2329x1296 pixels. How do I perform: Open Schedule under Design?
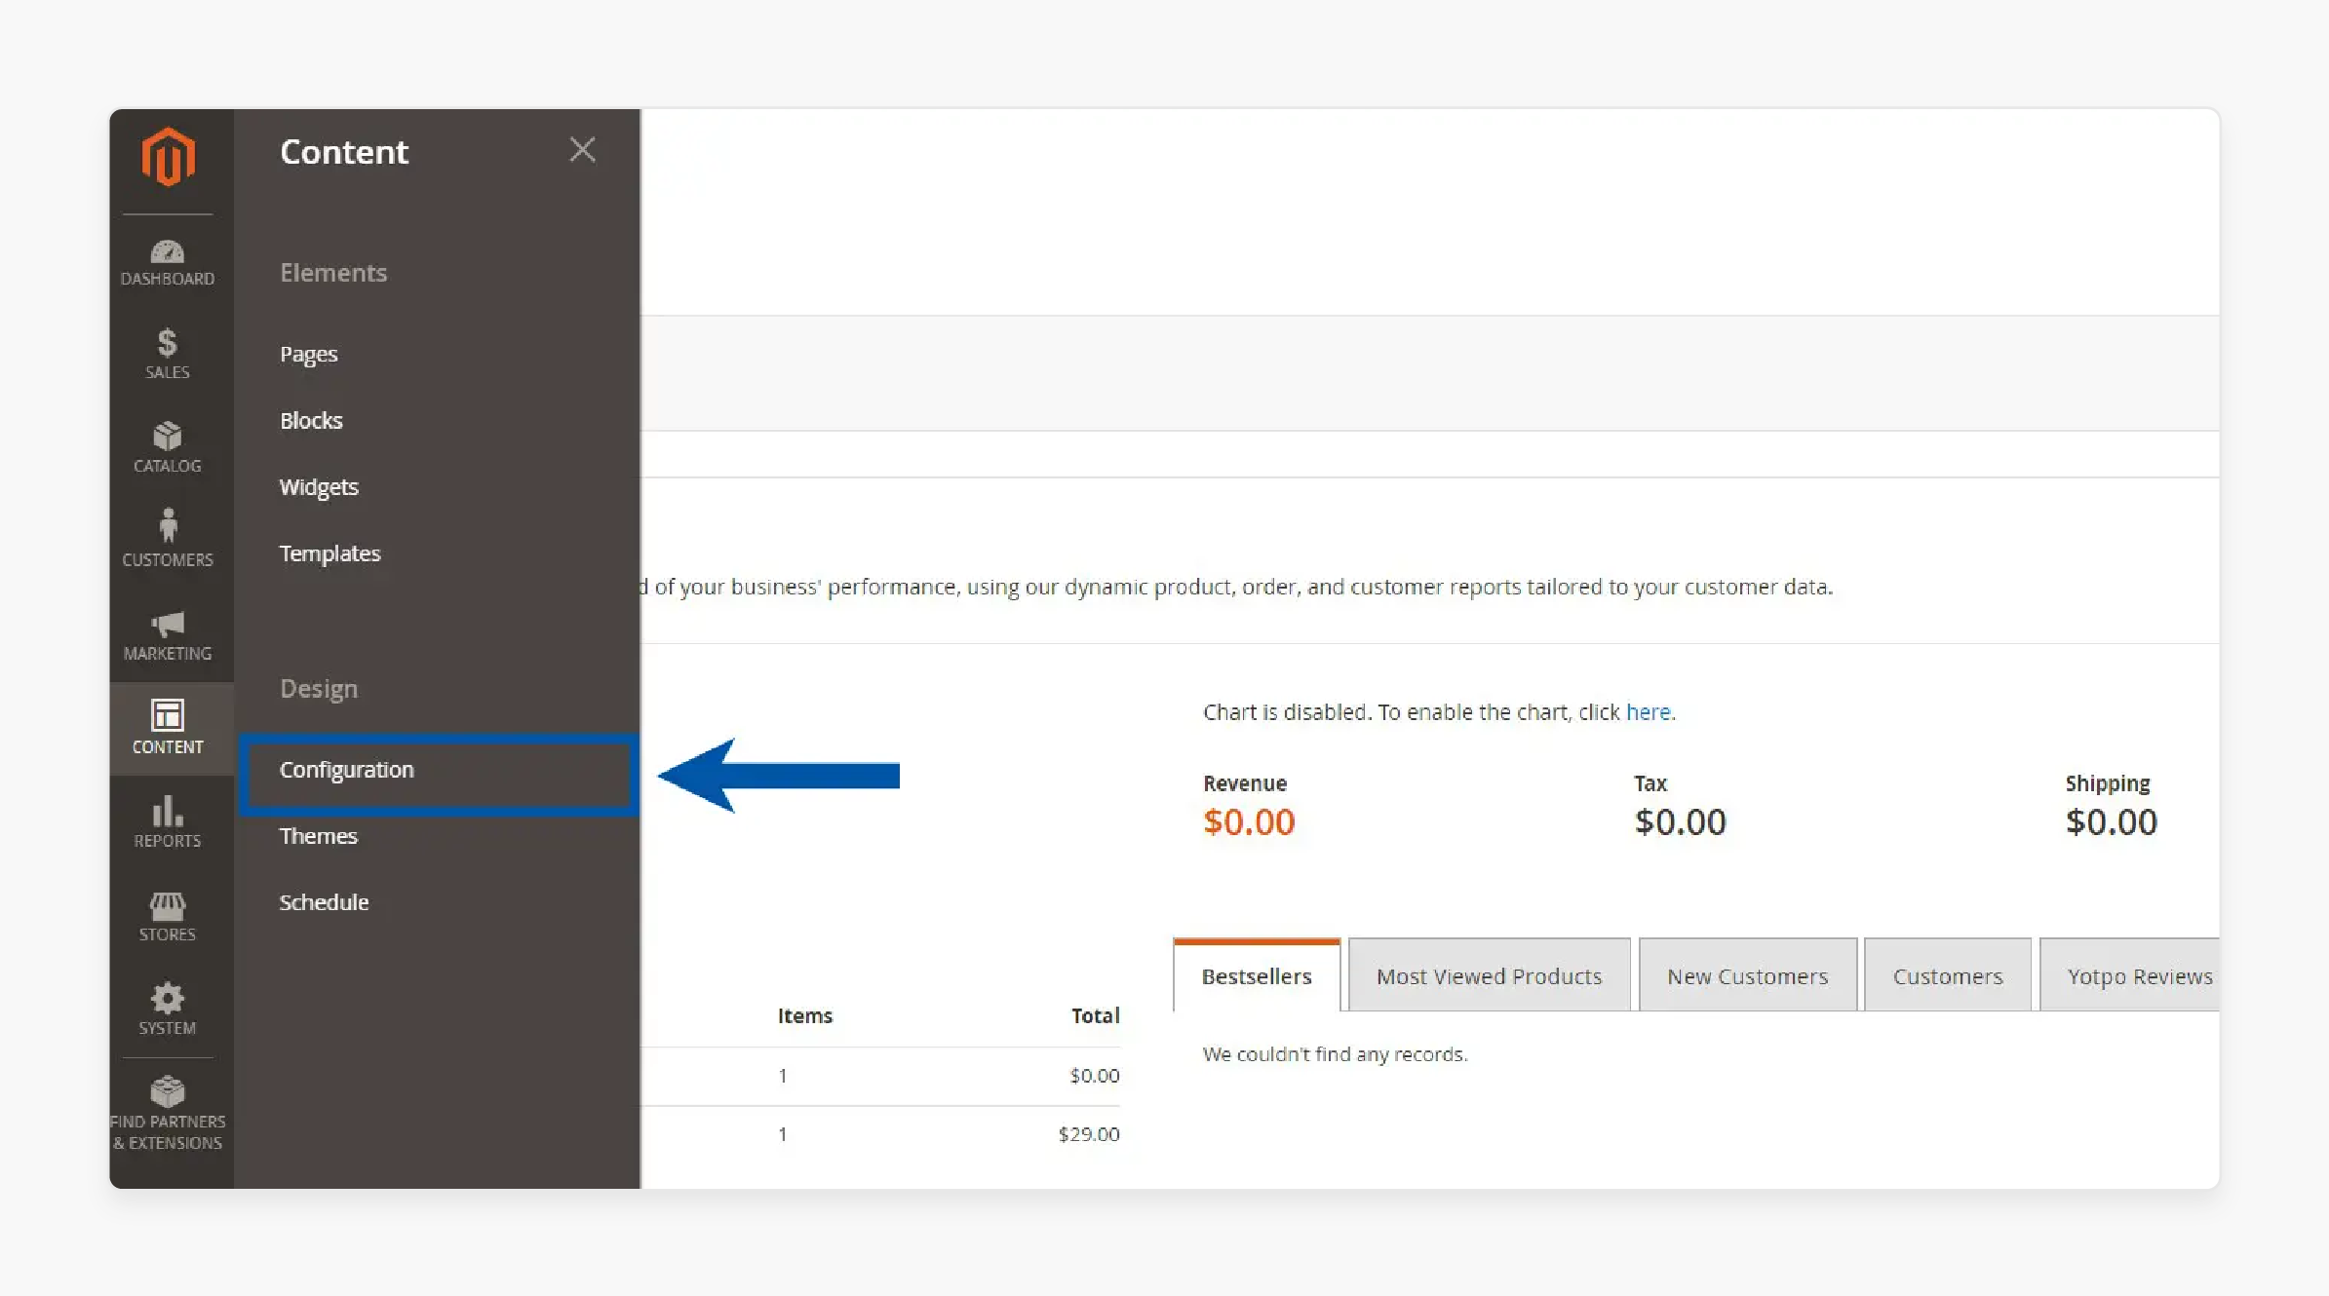324,901
